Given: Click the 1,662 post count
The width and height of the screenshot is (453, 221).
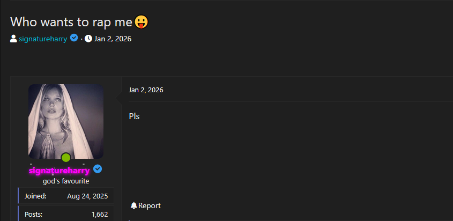Looking at the screenshot, I should [x=100, y=215].
